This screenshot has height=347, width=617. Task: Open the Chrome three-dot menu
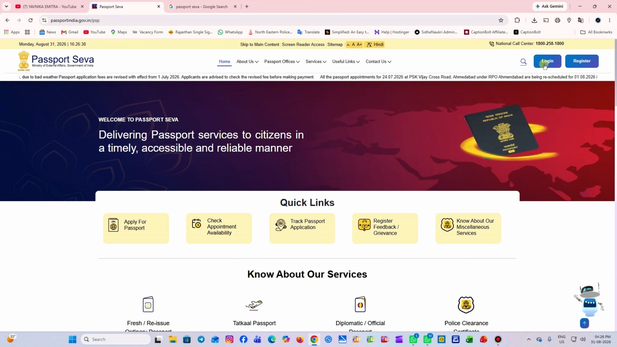click(610, 20)
